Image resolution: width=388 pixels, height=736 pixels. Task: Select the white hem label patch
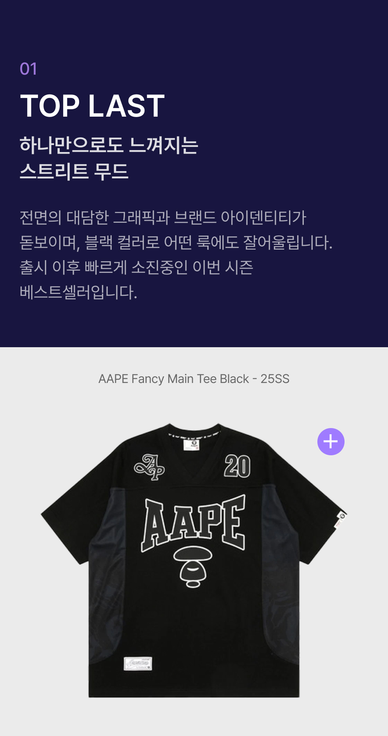pos(138,663)
